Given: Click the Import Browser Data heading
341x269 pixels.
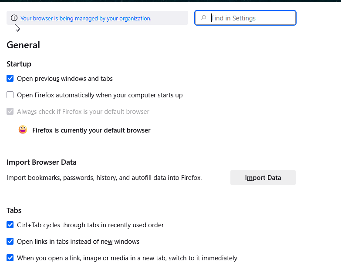Looking at the screenshot, I should click(41, 162).
